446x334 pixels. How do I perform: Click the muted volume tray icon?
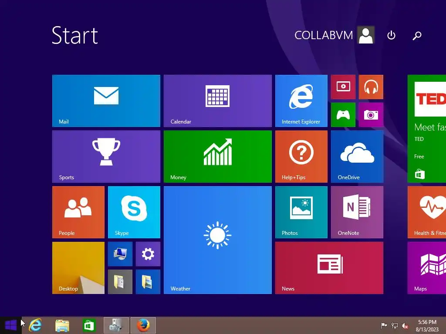pos(405,326)
